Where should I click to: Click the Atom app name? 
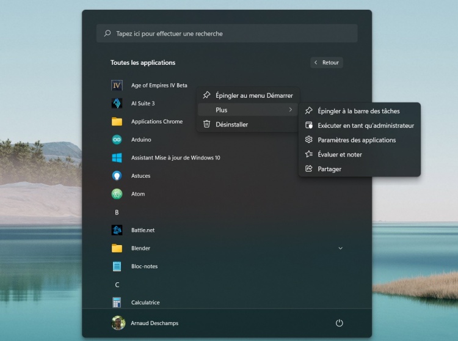click(138, 194)
